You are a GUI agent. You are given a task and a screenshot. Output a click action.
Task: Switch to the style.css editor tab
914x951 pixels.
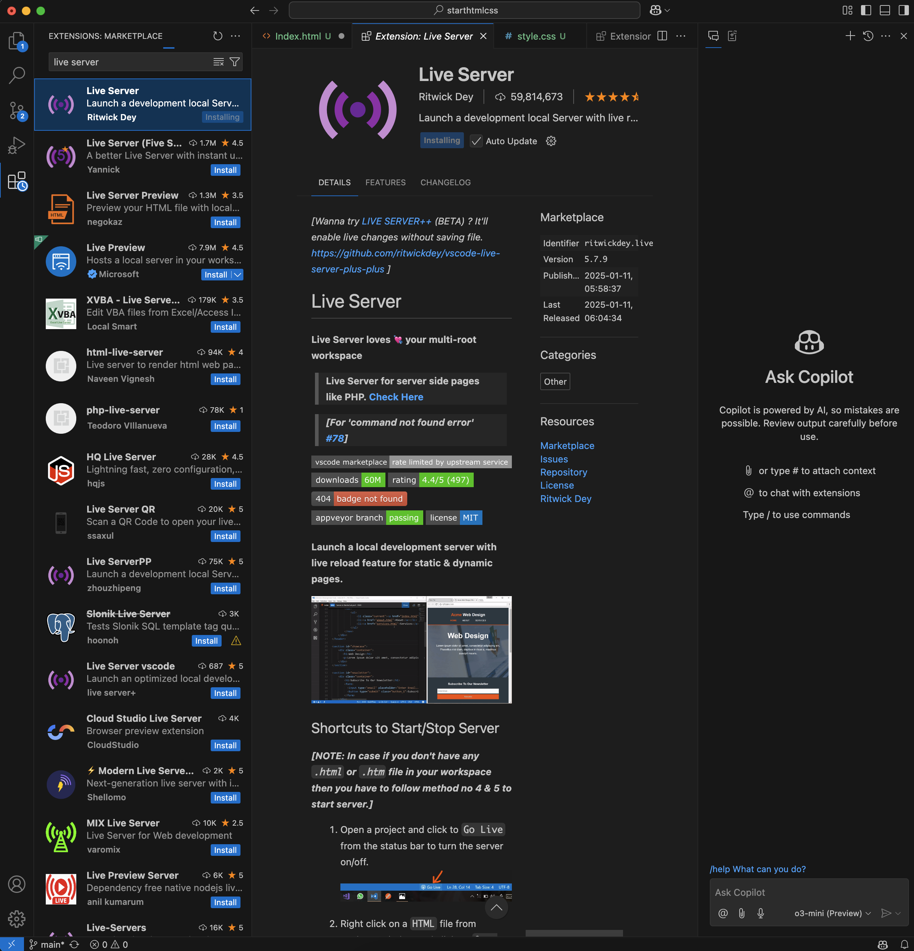(535, 36)
